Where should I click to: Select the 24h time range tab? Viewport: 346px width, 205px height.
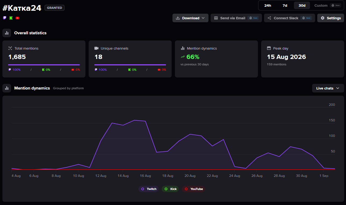[x=268, y=5]
